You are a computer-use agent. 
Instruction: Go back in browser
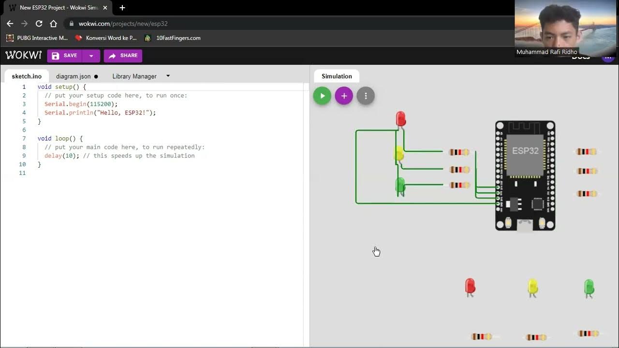point(10,23)
